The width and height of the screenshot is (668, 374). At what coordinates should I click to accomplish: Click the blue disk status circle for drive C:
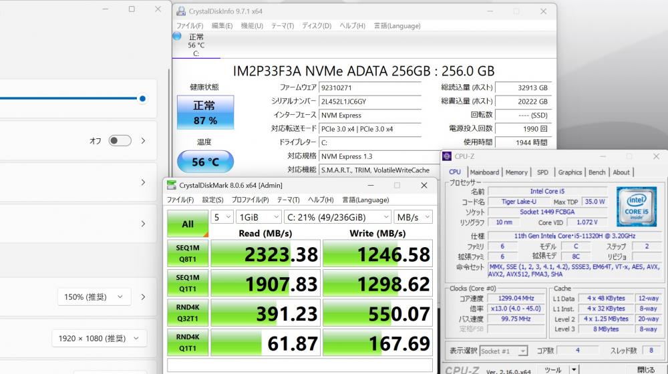click(177, 36)
